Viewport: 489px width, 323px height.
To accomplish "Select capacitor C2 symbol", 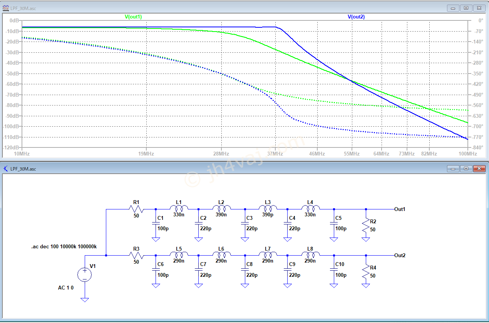I will click(x=199, y=224).
